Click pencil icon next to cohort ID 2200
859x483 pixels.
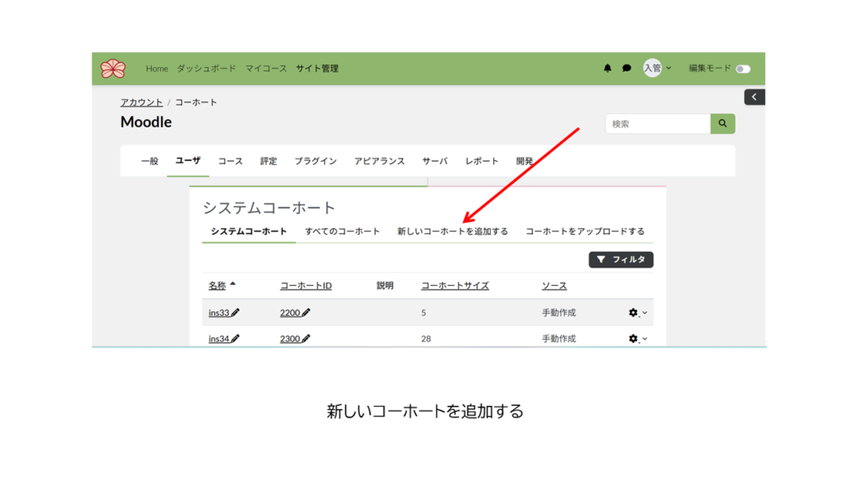306,313
